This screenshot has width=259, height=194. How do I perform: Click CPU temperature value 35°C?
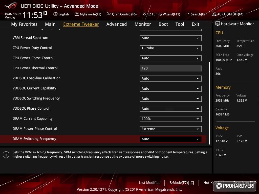240,46
